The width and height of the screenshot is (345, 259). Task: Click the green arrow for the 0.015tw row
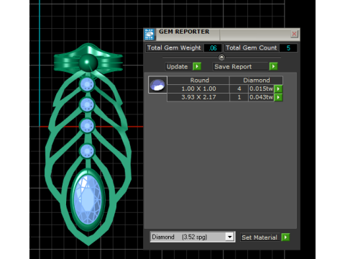click(278, 88)
